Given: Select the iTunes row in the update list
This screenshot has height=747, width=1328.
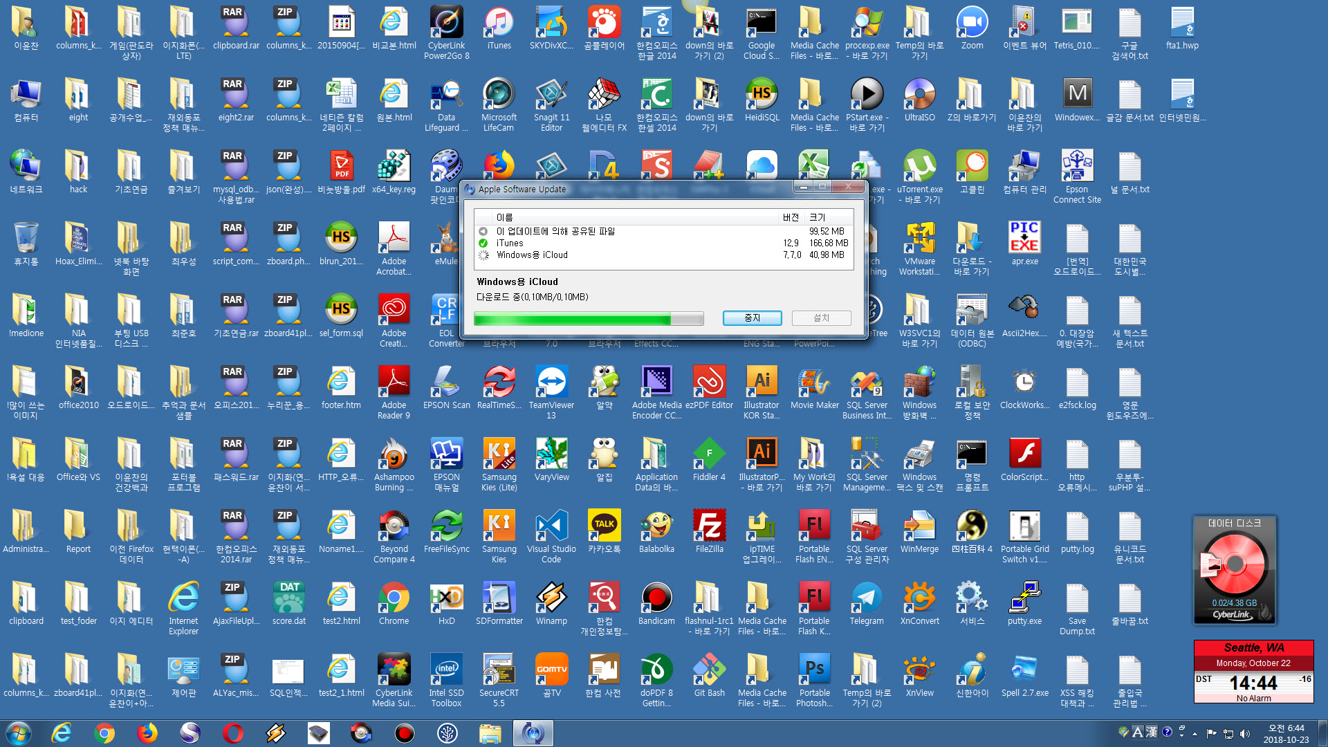Looking at the screenshot, I should point(663,243).
